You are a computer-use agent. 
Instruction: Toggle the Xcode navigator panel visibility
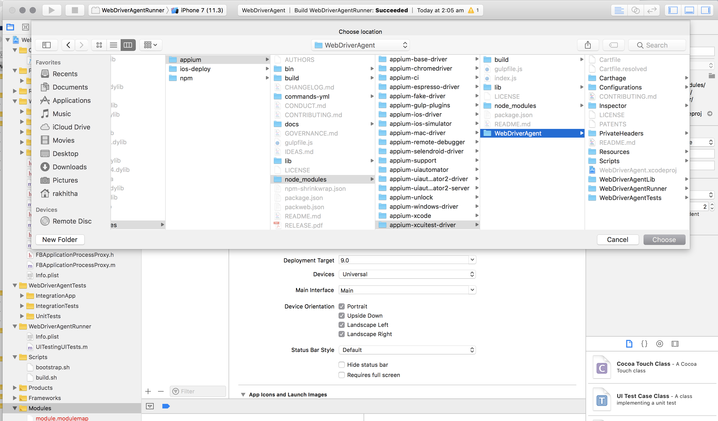pos(673,10)
